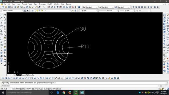Click the Zoom In icon
Image resolution: width=169 pixels, height=95 pixels.
(148, 7)
